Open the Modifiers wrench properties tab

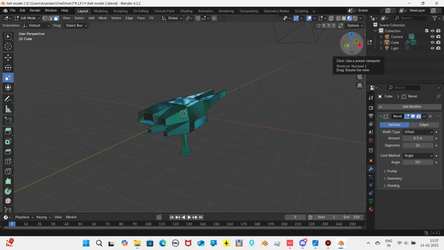371,169
